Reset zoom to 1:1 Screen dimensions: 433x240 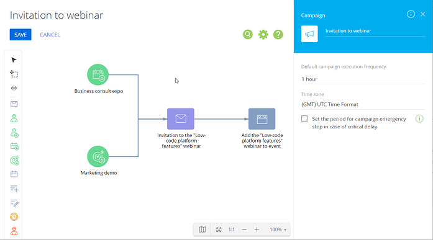point(232,229)
